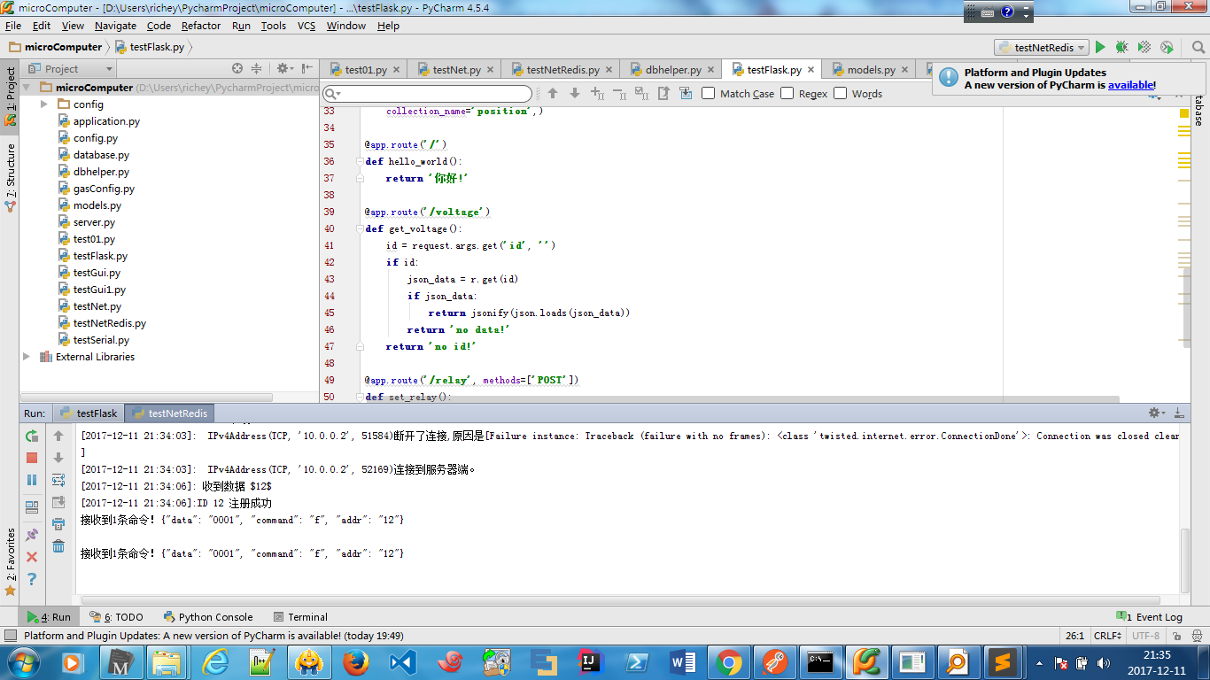Jump to previous search occurrence arrow
The height and width of the screenshot is (680, 1210).
[553, 93]
